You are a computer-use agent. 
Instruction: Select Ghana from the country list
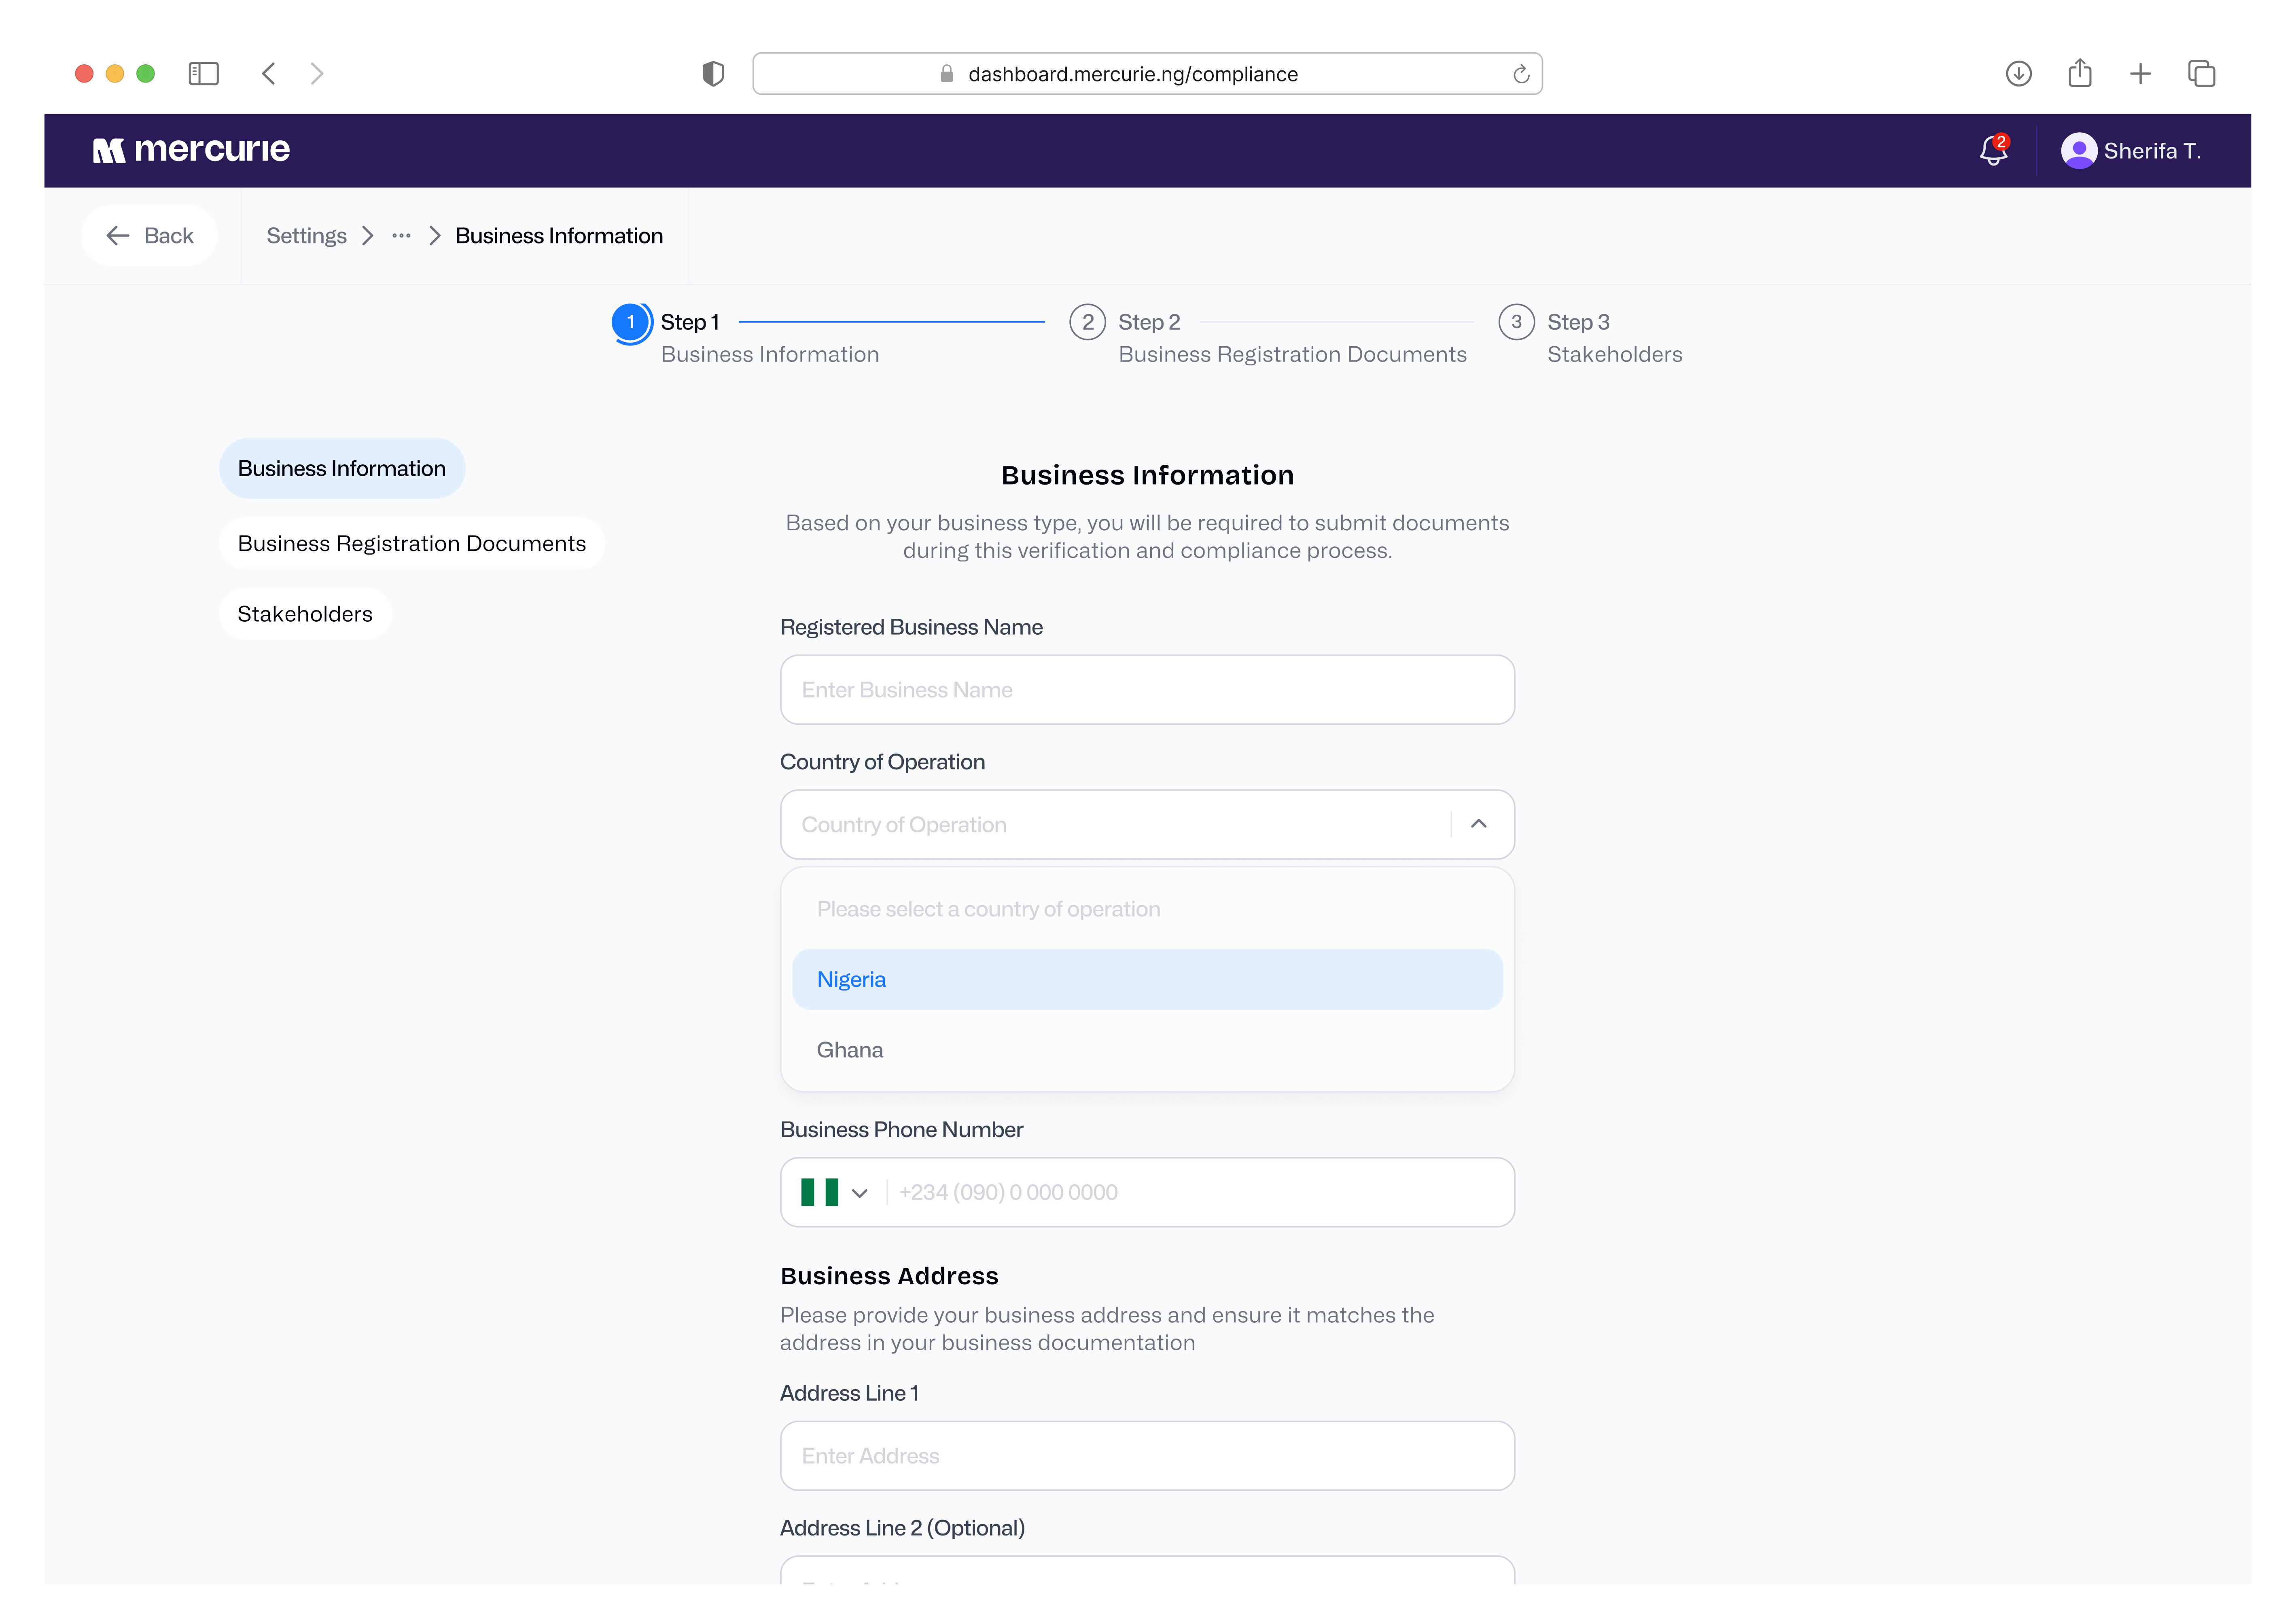pos(1147,1050)
